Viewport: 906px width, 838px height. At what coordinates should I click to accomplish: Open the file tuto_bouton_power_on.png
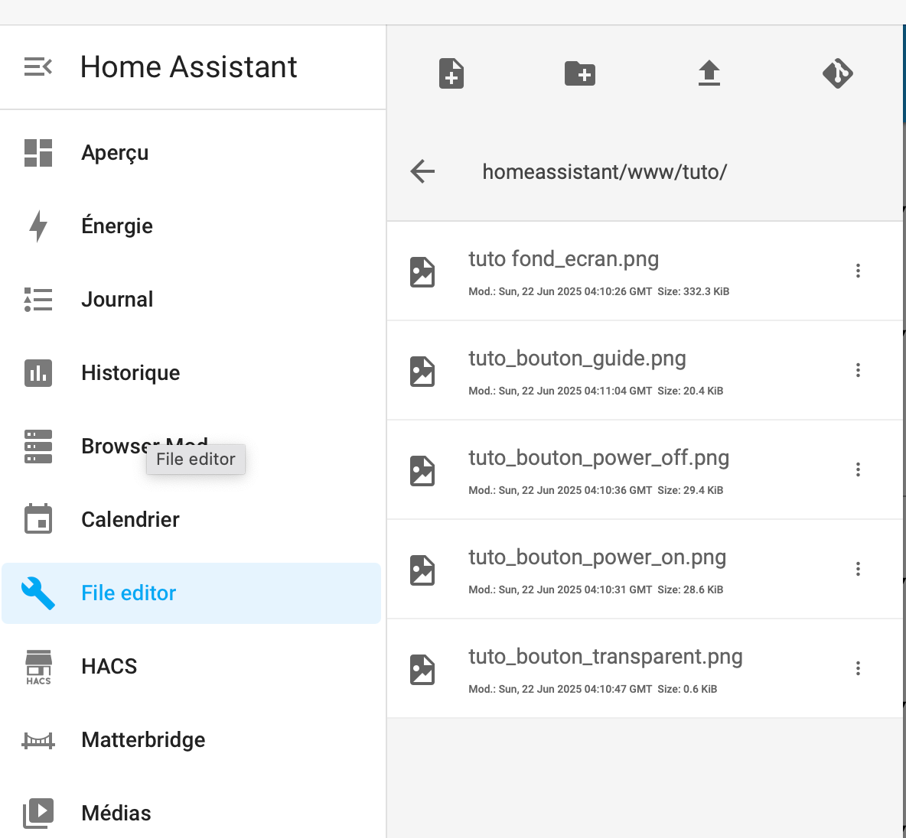pyautogui.click(x=598, y=557)
